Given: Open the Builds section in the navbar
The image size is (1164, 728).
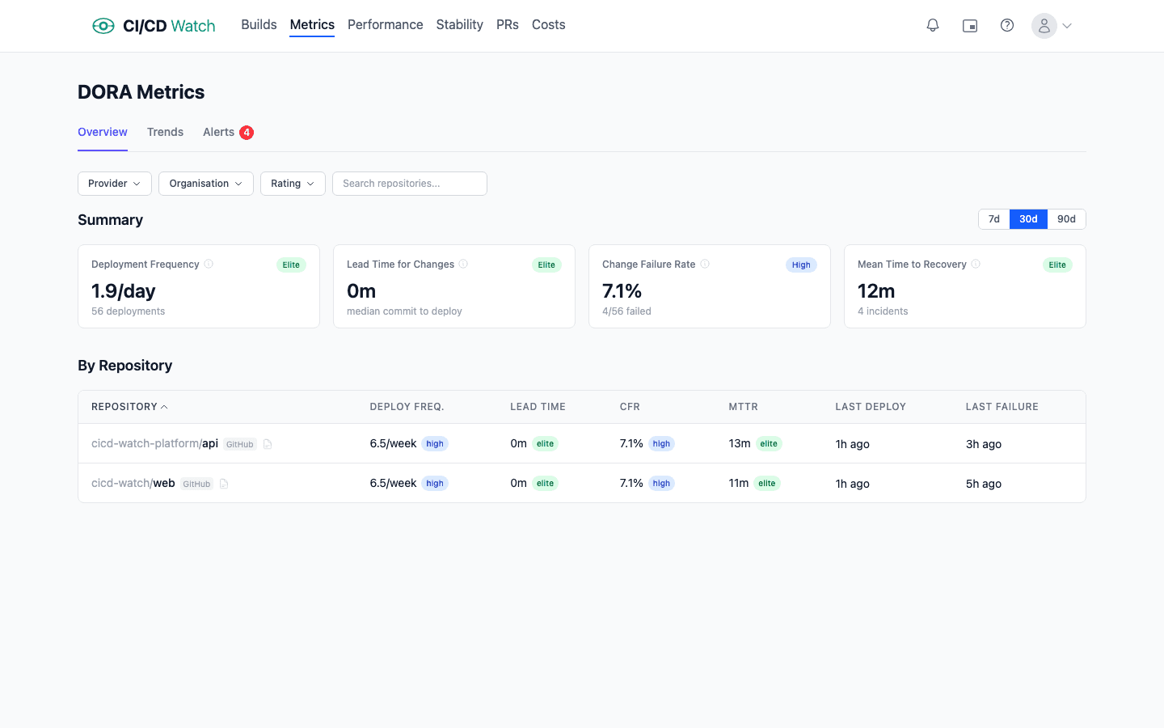Looking at the screenshot, I should 259,24.
